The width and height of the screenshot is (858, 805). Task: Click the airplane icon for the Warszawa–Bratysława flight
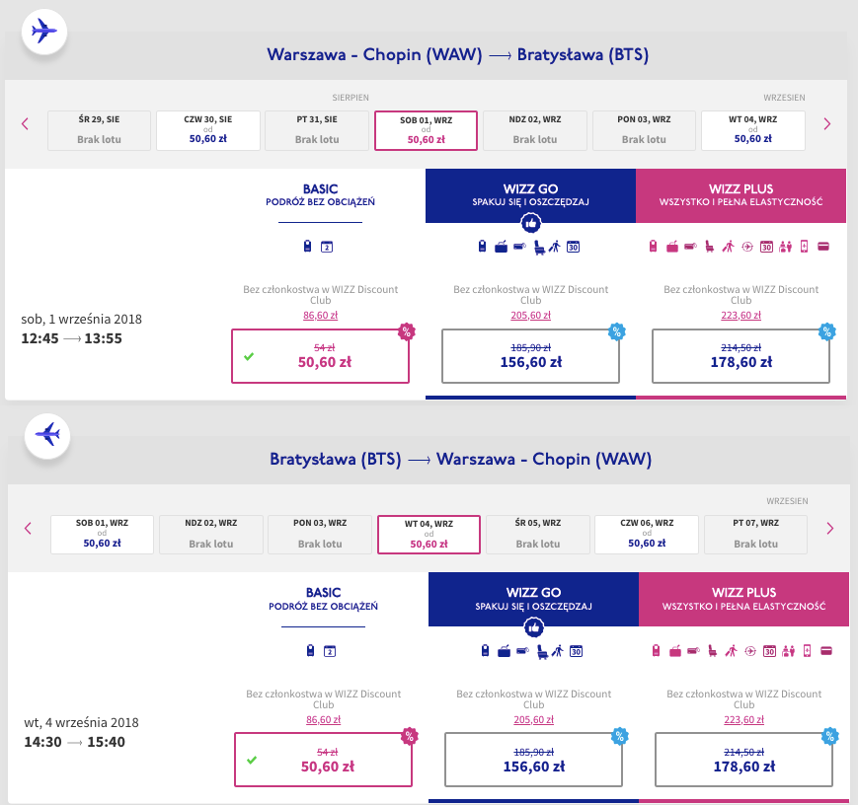coord(44,31)
